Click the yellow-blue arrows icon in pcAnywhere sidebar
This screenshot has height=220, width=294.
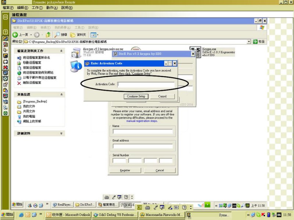pyautogui.click(x=6, y=38)
